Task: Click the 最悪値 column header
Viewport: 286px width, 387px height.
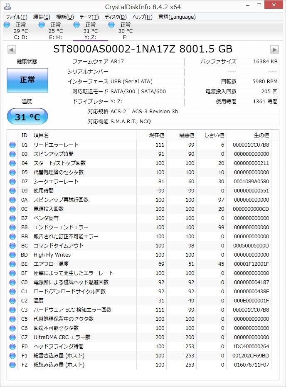Action: tap(181, 135)
